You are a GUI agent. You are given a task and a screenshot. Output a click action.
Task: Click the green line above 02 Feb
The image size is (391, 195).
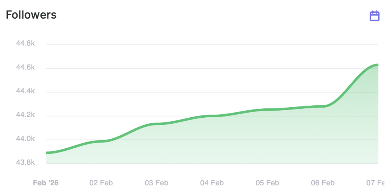pyautogui.click(x=101, y=141)
